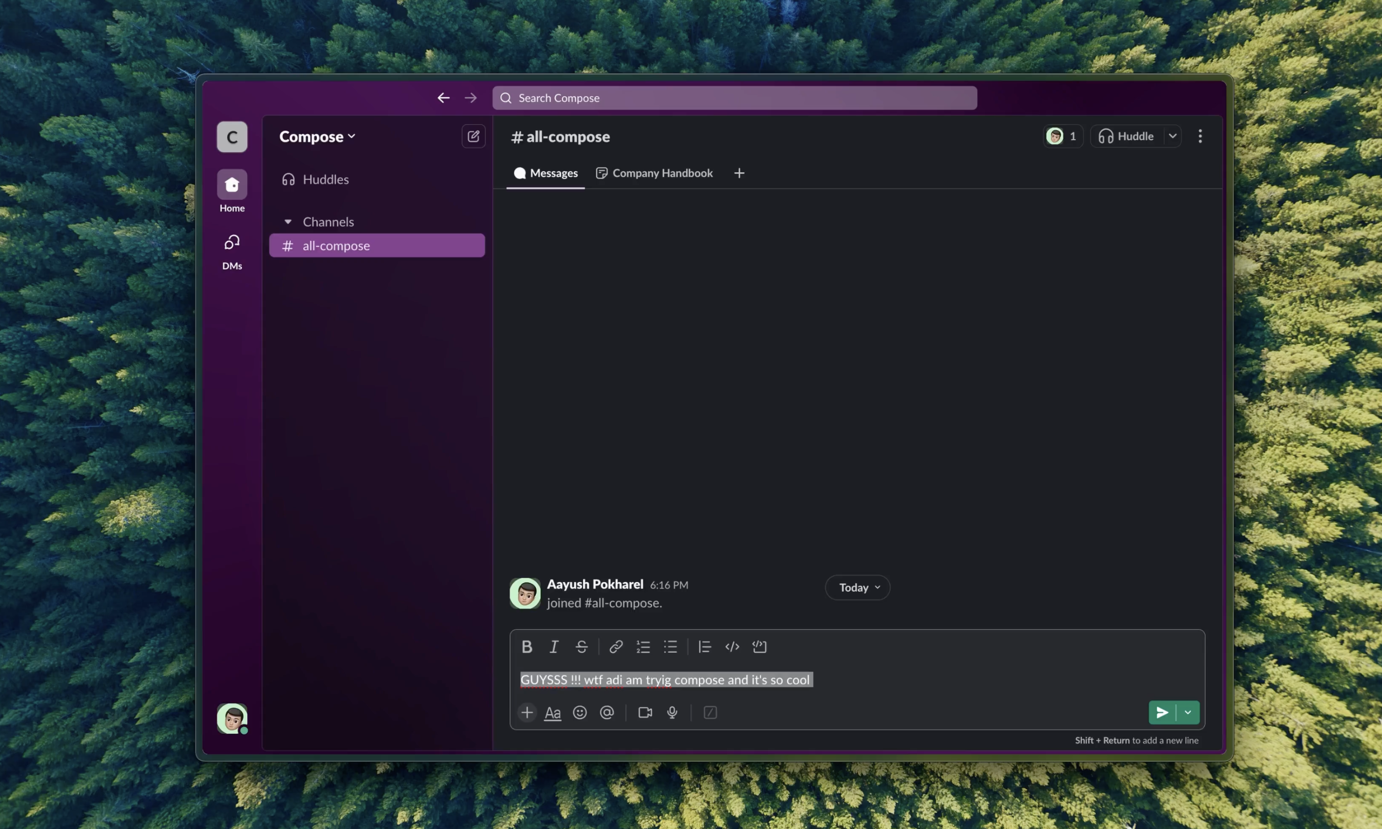Start a bulleted list

[670, 646]
